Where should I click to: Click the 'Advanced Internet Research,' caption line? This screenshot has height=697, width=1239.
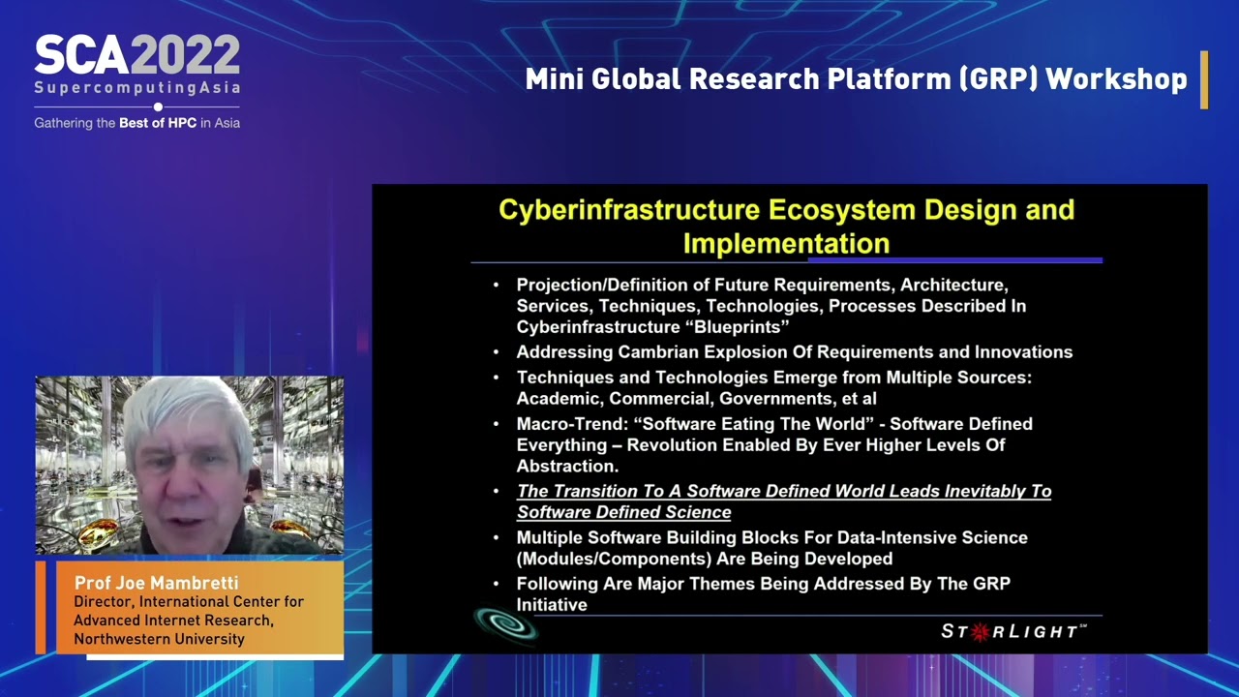click(x=173, y=621)
